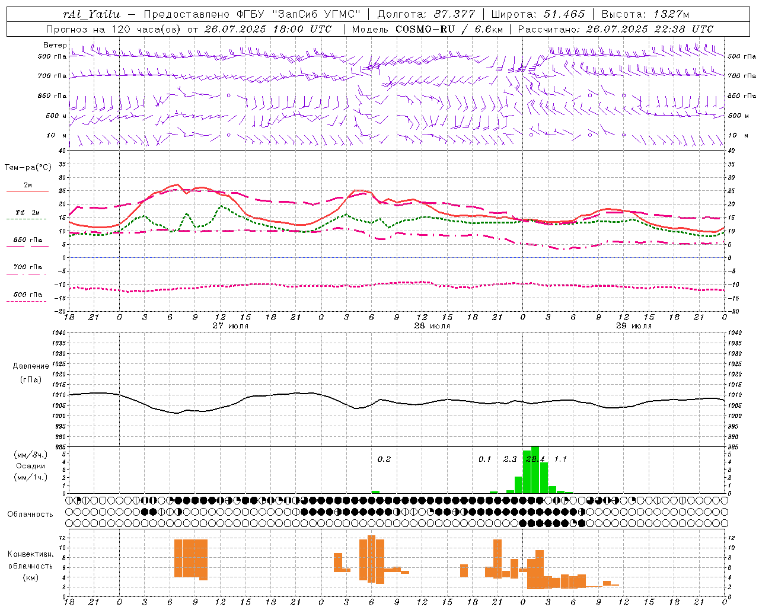This screenshot has height=607, width=759.
Task: Click the "Давление" pressure chart title
Action: click(x=31, y=366)
